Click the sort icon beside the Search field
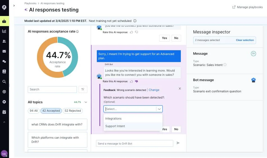 point(83,90)
